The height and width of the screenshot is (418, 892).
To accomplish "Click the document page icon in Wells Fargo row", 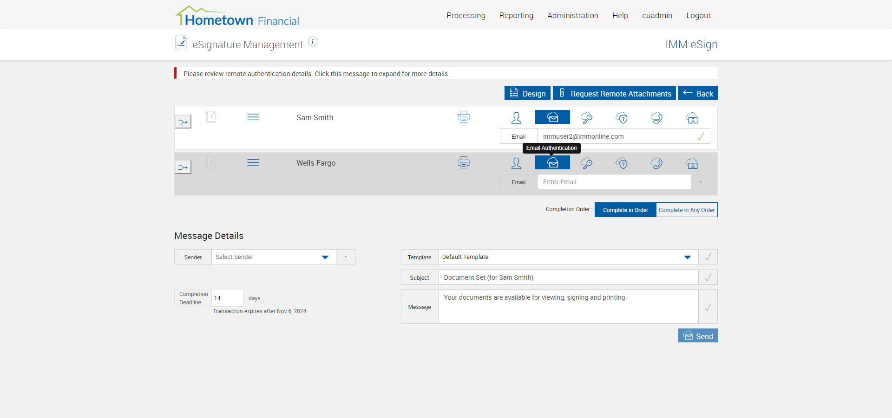I will pos(211,162).
